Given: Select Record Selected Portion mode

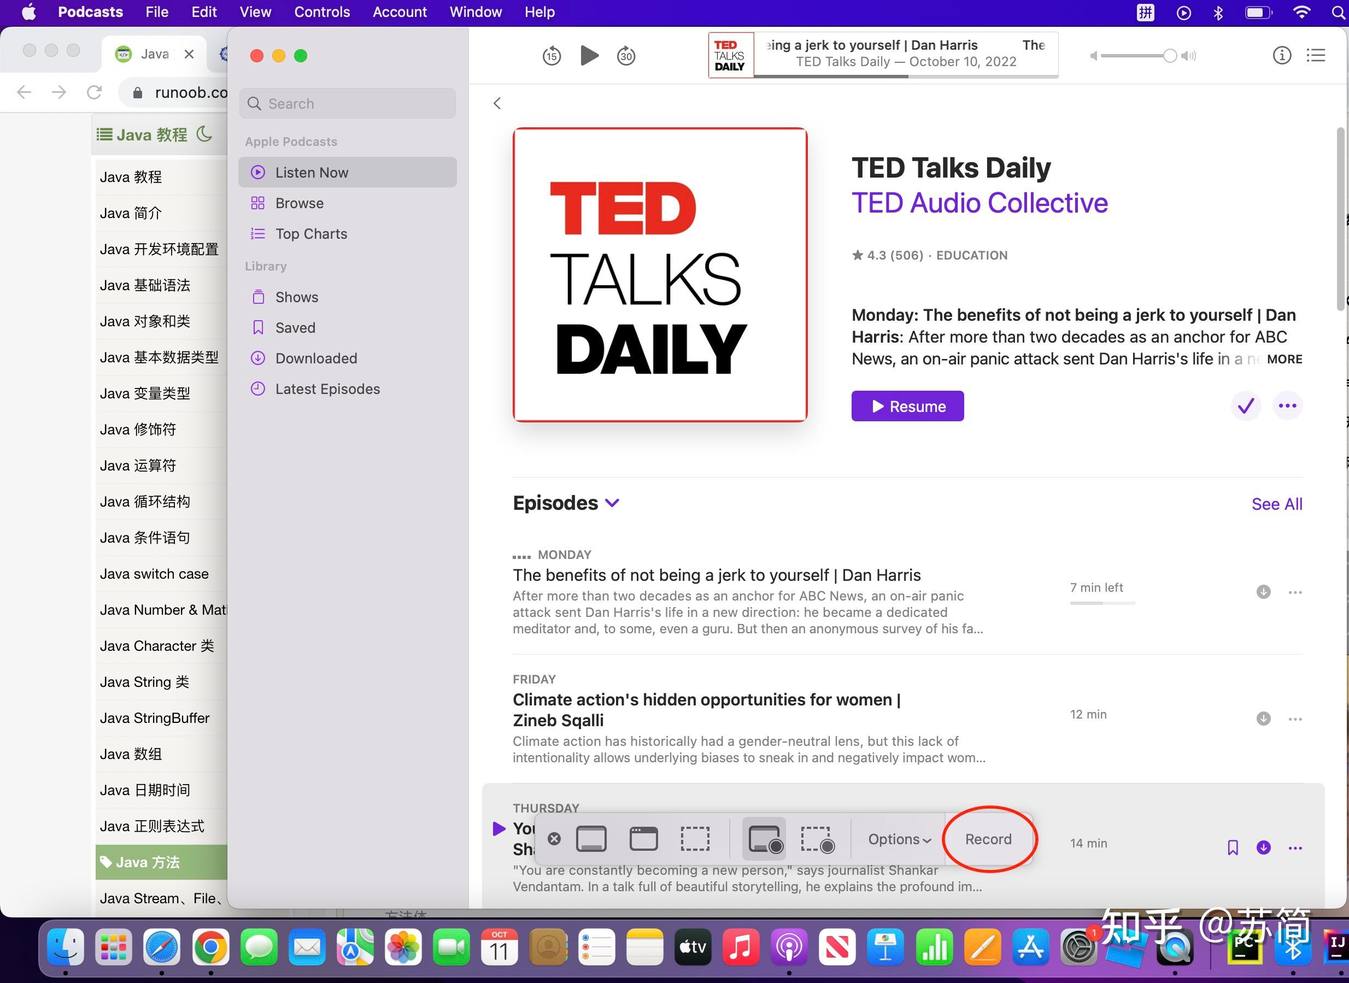Looking at the screenshot, I should [818, 839].
